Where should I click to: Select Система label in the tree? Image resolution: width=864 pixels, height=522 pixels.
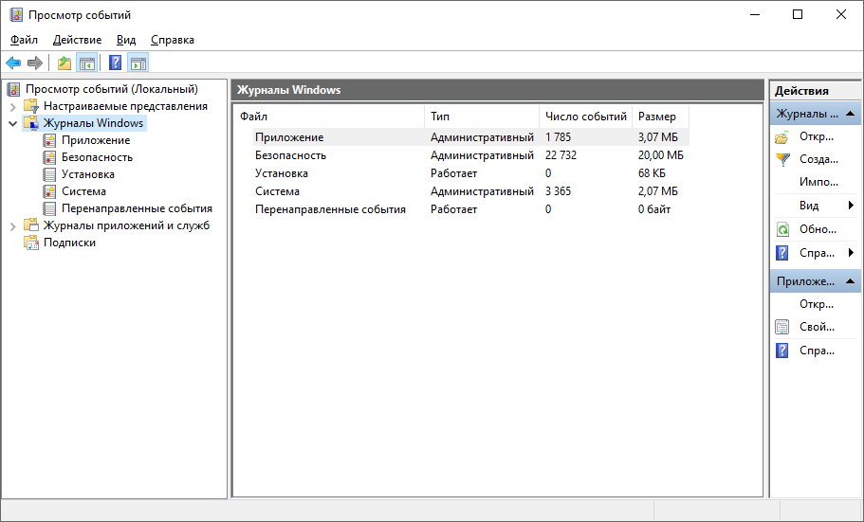83,191
